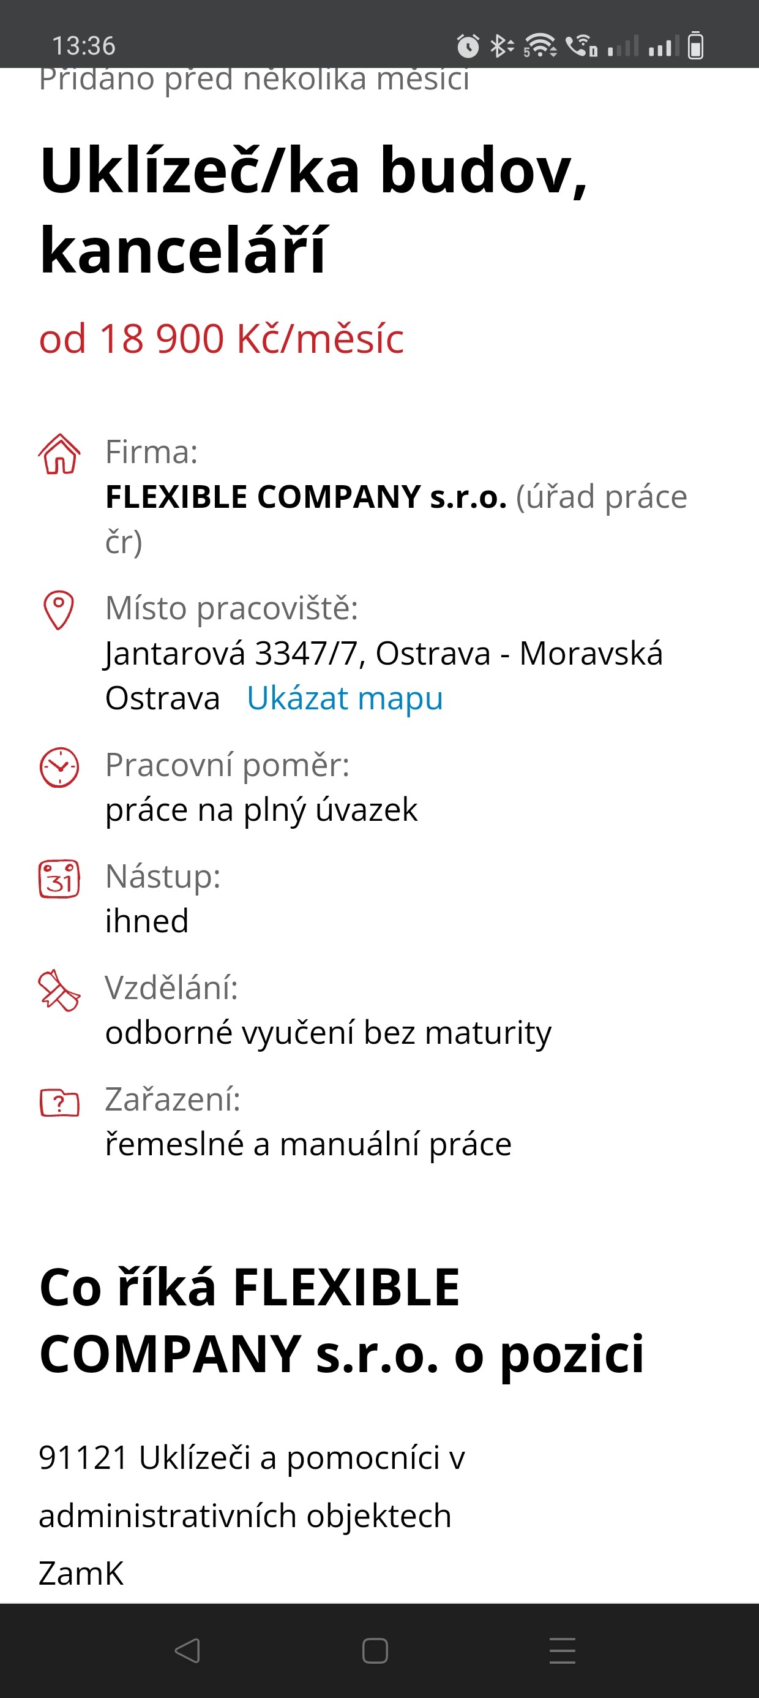Tap the job title Uklízeč/ka budov, kanceláří

point(313,209)
